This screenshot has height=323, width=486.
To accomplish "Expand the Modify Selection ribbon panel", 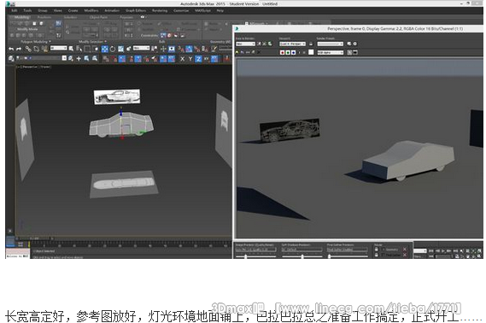I will pos(92,41).
